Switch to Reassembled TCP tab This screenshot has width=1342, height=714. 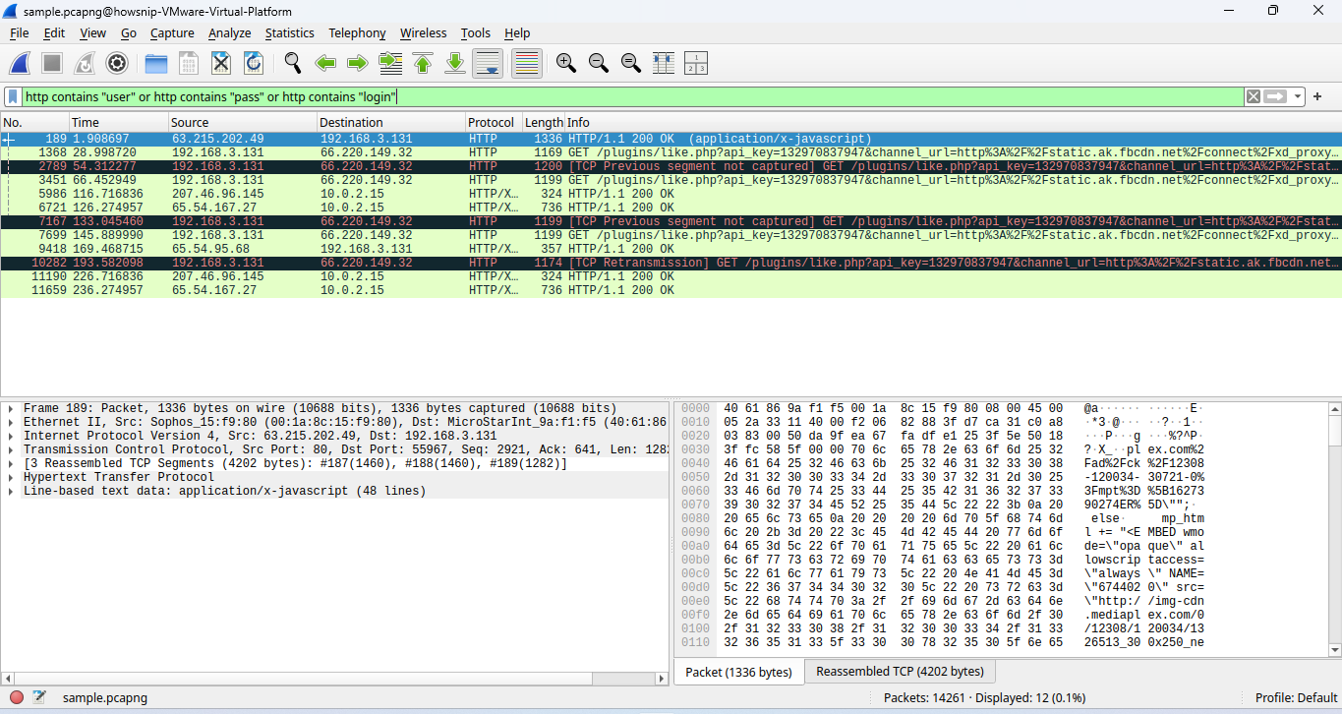point(900,672)
